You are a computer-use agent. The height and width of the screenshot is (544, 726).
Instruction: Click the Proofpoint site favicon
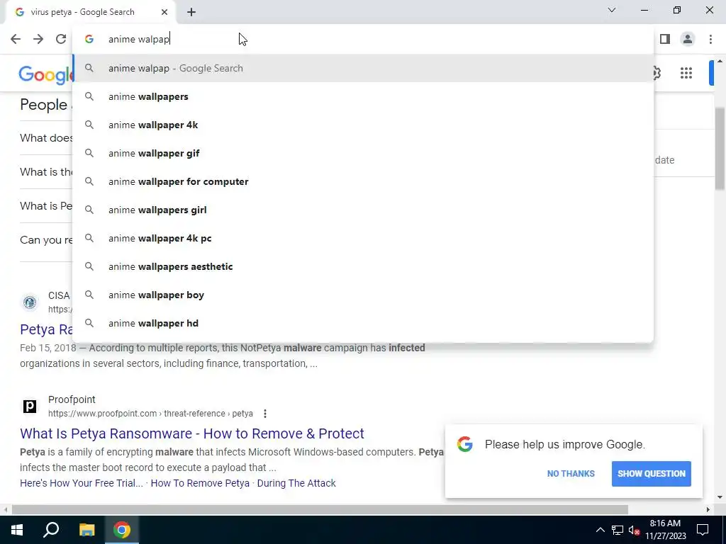click(30, 406)
